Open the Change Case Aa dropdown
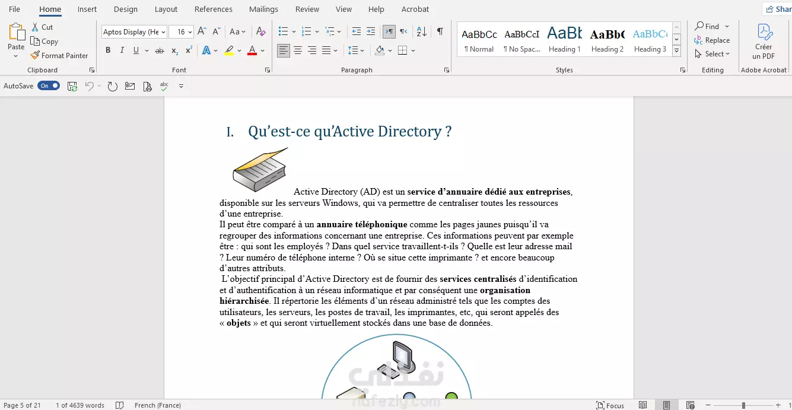The image size is (792, 410). coord(238,31)
